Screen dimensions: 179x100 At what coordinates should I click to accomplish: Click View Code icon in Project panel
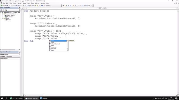[x=1, y=10]
